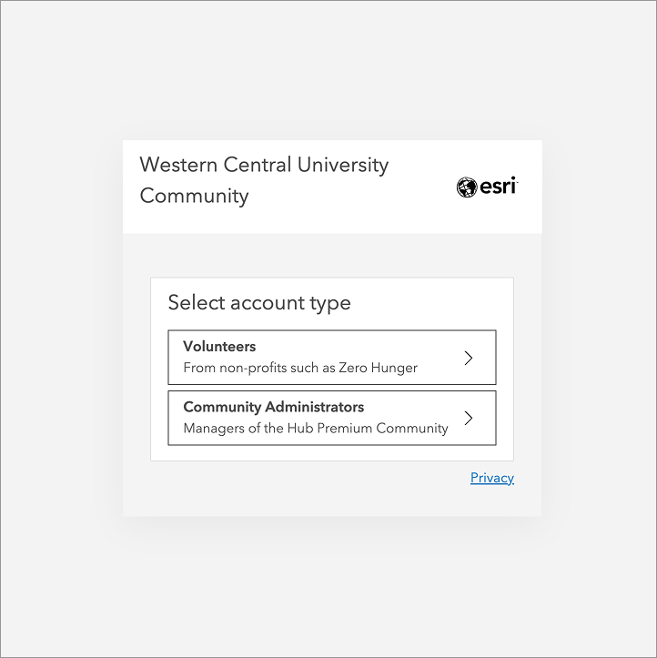Select the Volunteers account type label
657x658 pixels.
219,347
